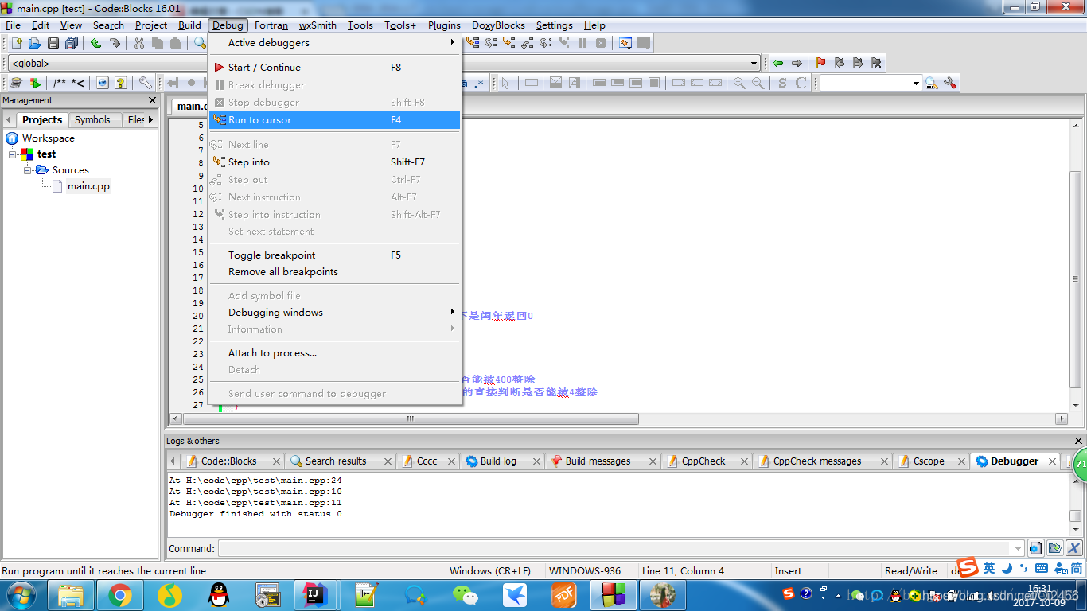Click the green Jump back arrow

tap(777, 63)
